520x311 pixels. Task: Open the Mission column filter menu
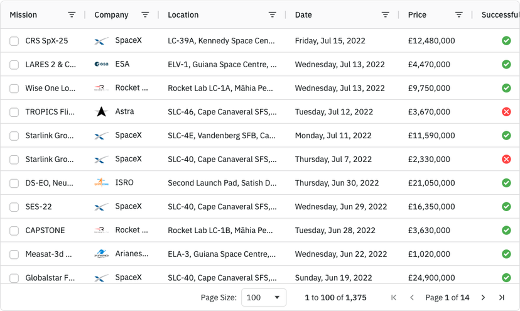click(x=72, y=14)
